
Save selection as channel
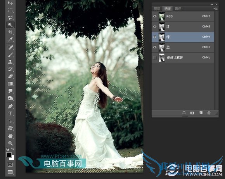pos(192,113)
